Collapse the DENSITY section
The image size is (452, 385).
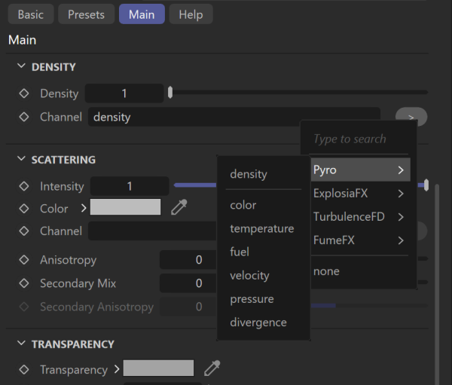[20, 67]
